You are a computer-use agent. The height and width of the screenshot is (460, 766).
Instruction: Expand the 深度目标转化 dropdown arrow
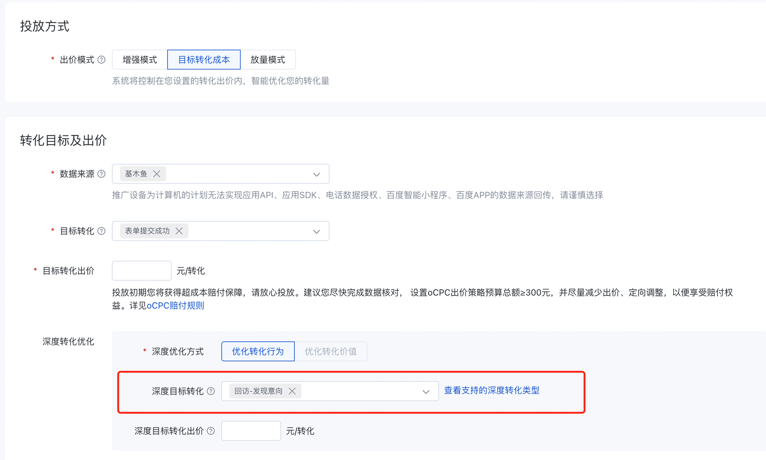click(426, 392)
